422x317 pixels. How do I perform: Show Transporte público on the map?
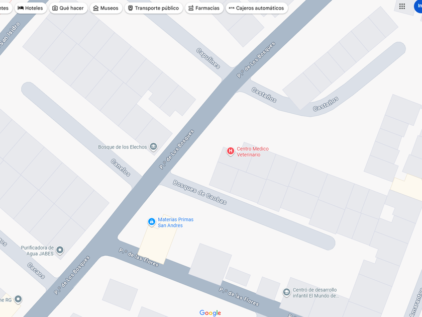(x=154, y=8)
